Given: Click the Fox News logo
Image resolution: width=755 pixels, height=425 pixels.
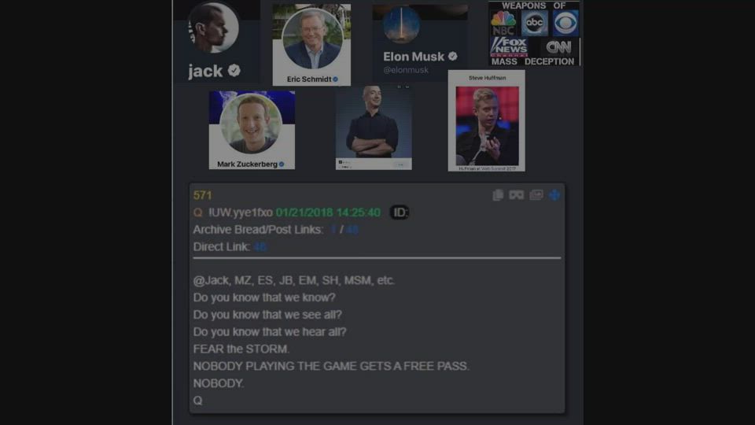Looking at the screenshot, I should click(x=509, y=46).
